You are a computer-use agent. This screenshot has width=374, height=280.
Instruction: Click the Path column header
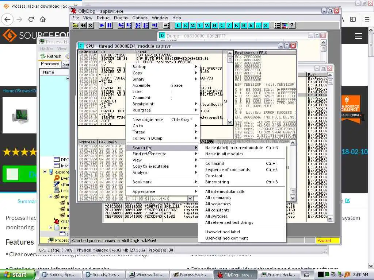click(317, 74)
